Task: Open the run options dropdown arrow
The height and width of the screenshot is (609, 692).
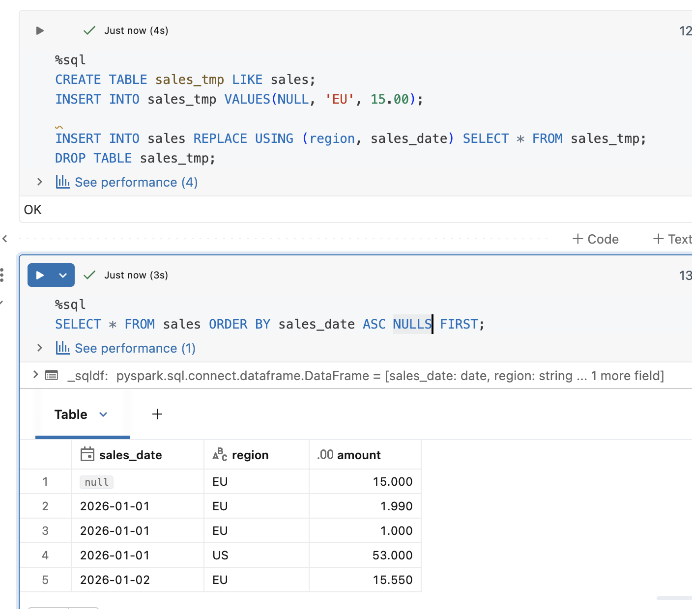Action: [63, 275]
